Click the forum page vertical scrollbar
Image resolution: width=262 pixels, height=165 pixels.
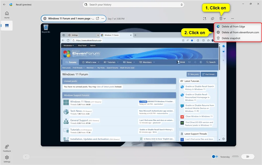pyautogui.click(x=219, y=58)
